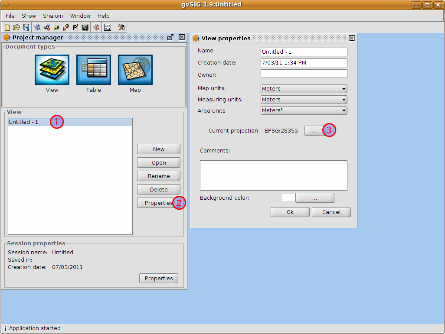Click the hammer and wrench preferences icon
The height and width of the screenshot is (334, 445).
121,27
